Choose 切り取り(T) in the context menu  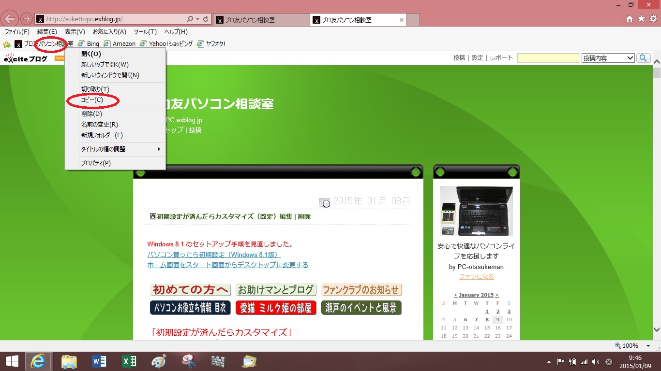pos(115,89)
